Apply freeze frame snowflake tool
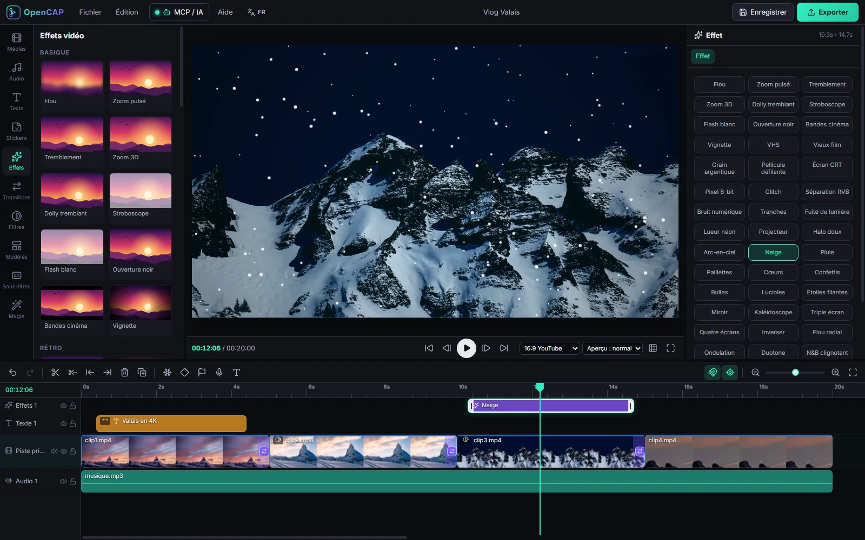This screenshot has height=540, width=865. coord(167,372)
